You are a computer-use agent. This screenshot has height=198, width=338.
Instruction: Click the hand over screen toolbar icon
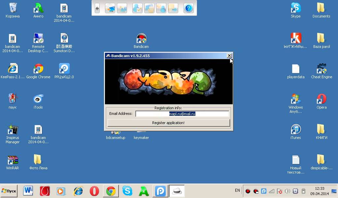pos(150,8)
